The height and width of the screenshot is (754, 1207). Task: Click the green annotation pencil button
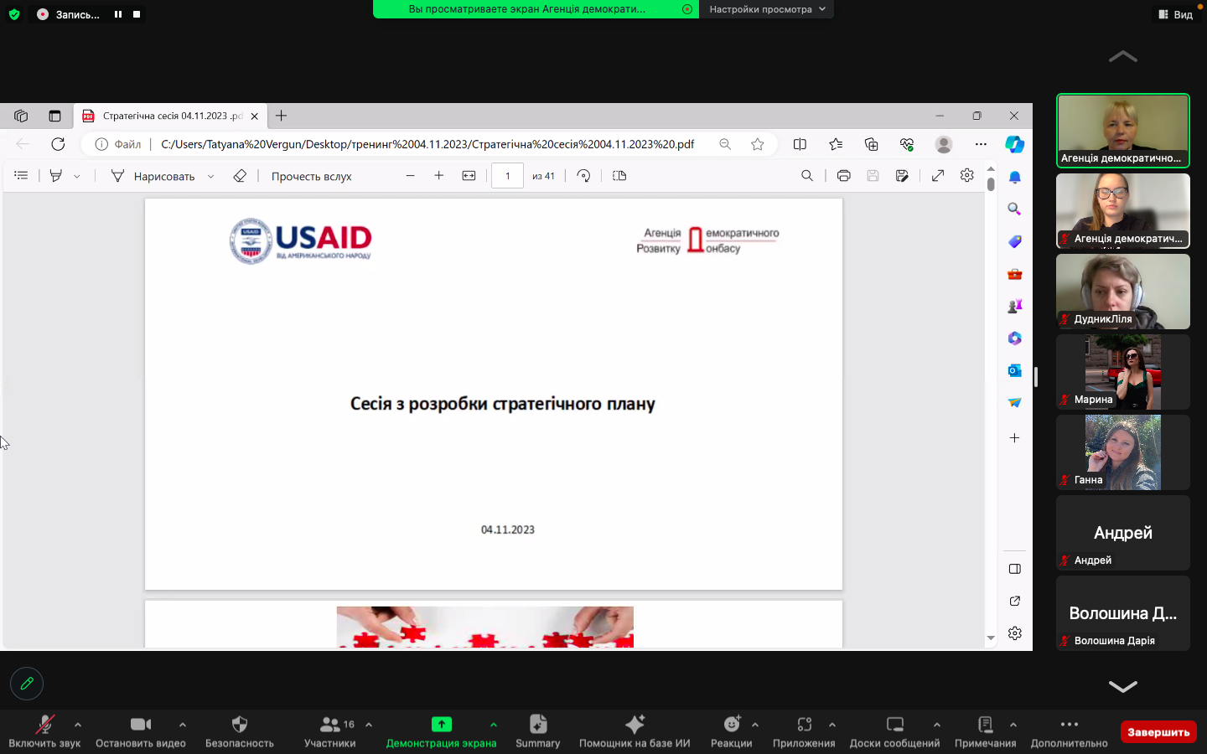tap(27, 684)
